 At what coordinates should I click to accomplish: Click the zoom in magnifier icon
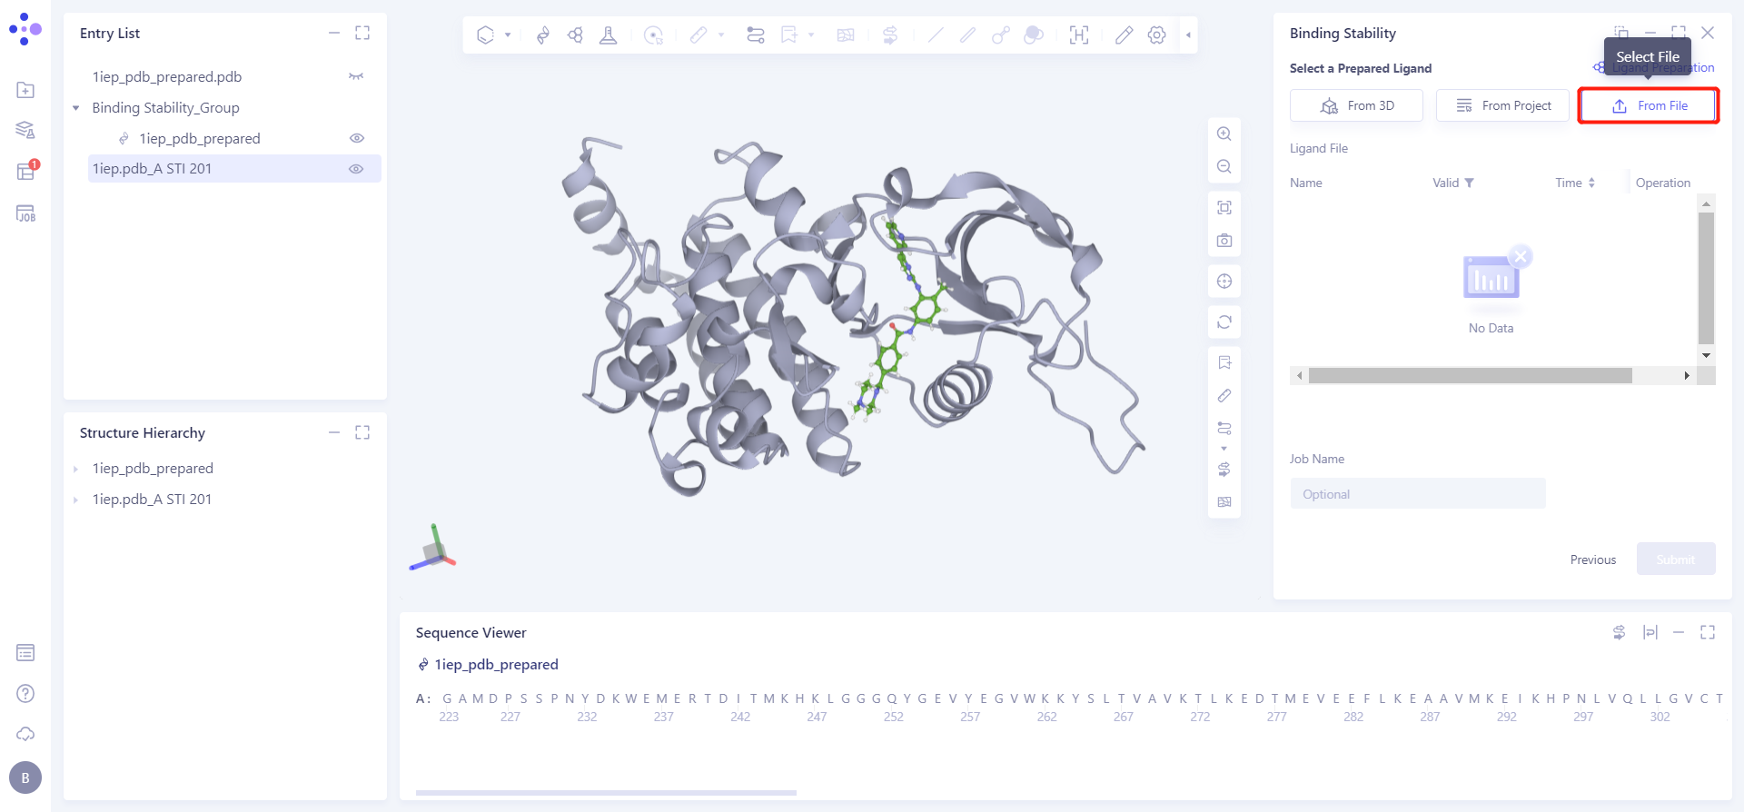pyautogui.click(x=1224, y=134)
